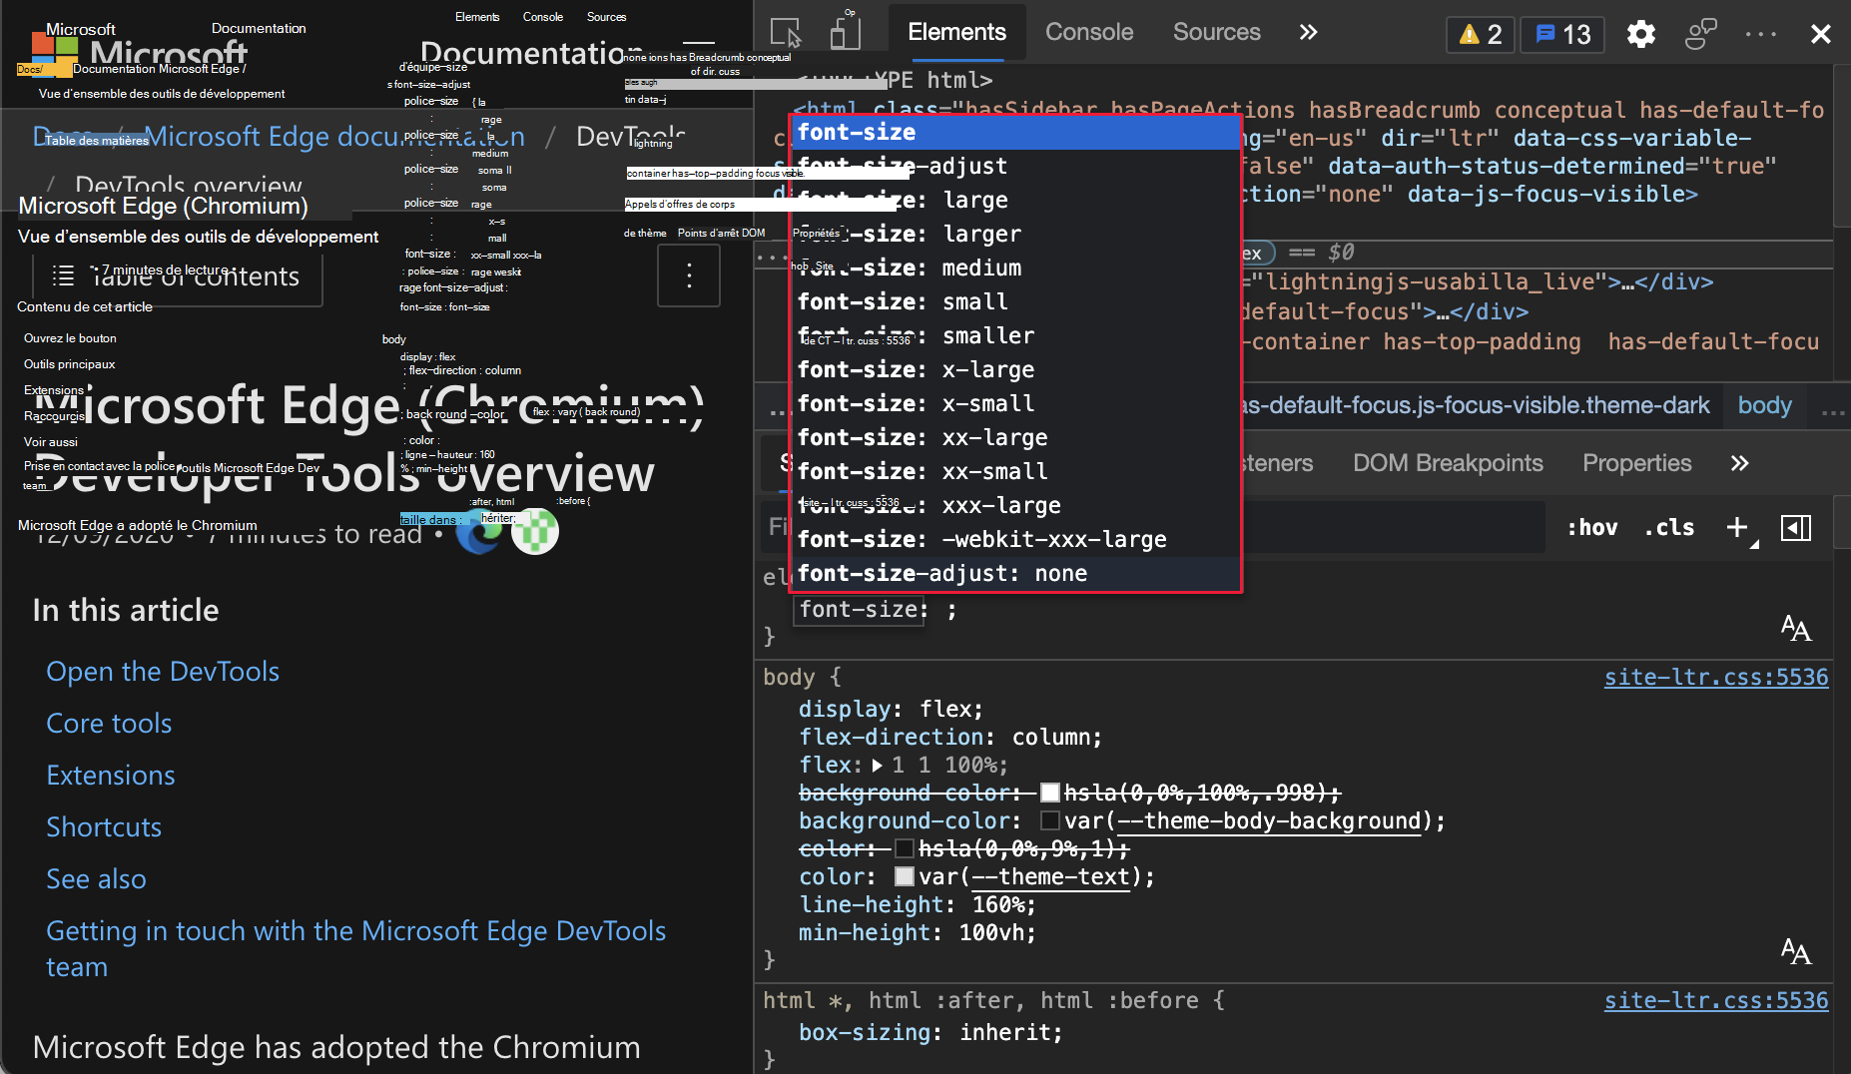
Task: Switch to the Elements tab
Action: click(x=956, y=32)
